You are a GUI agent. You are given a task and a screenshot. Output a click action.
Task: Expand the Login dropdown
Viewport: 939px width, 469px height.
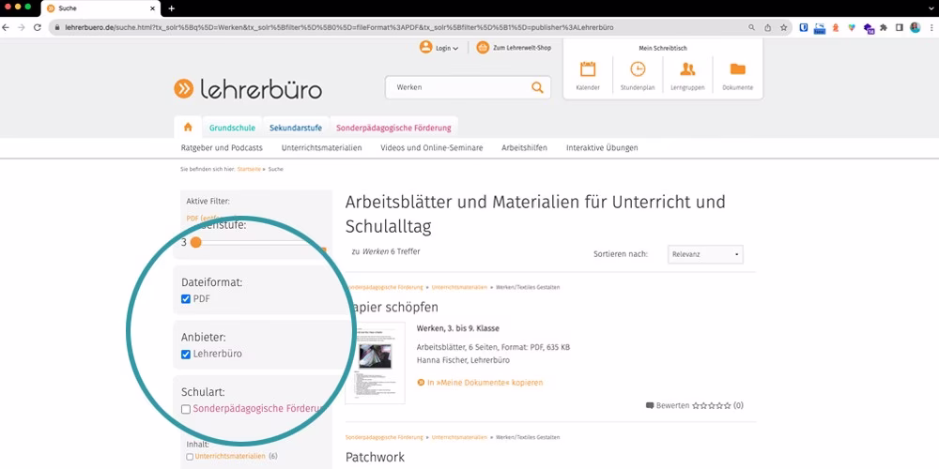[455, 49]
